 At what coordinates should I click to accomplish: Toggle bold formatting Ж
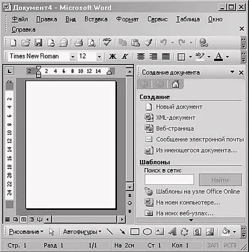(x=113, y=56)
